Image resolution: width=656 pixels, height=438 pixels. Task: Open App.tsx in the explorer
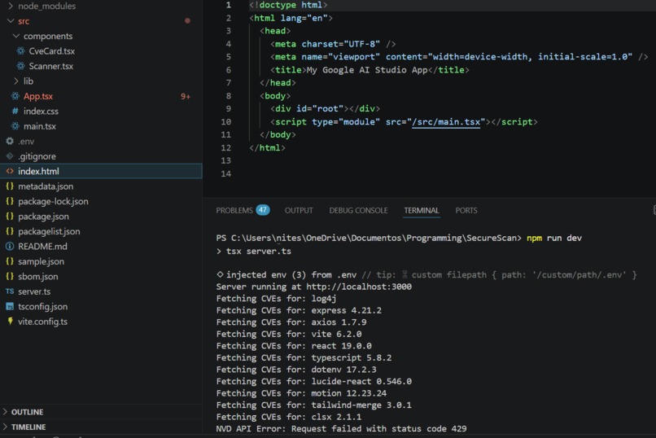coord(38,96)
